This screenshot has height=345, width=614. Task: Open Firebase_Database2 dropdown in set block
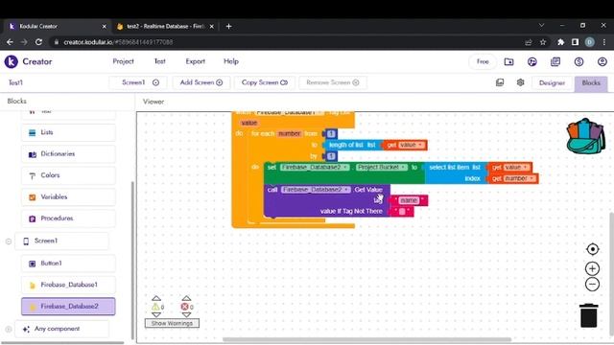(315, 168)
